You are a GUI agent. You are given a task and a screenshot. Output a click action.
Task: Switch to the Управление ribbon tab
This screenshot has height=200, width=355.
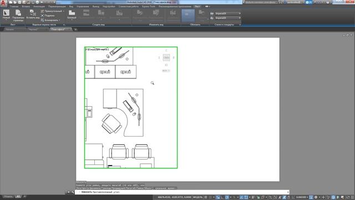tap(83, 6)
